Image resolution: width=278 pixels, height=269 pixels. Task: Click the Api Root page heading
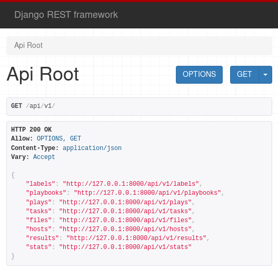[x=43, y=74]
